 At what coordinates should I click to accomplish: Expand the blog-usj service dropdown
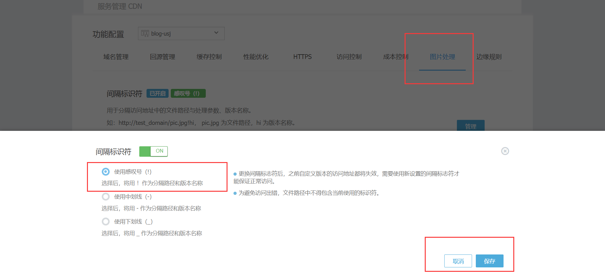181,33
